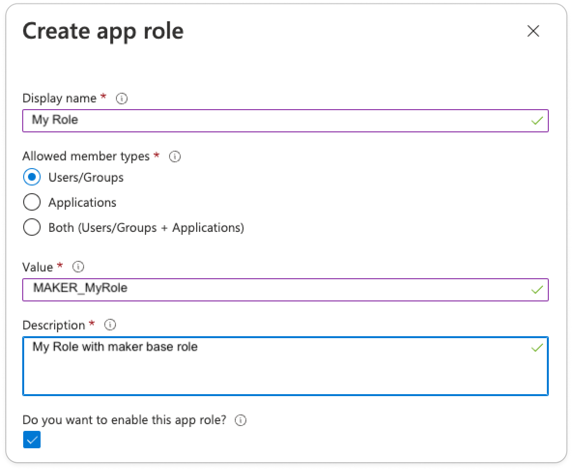Click the Description info icon
Image resolution: width=572 pixels, height=470 pixels.
coord(110,325)
